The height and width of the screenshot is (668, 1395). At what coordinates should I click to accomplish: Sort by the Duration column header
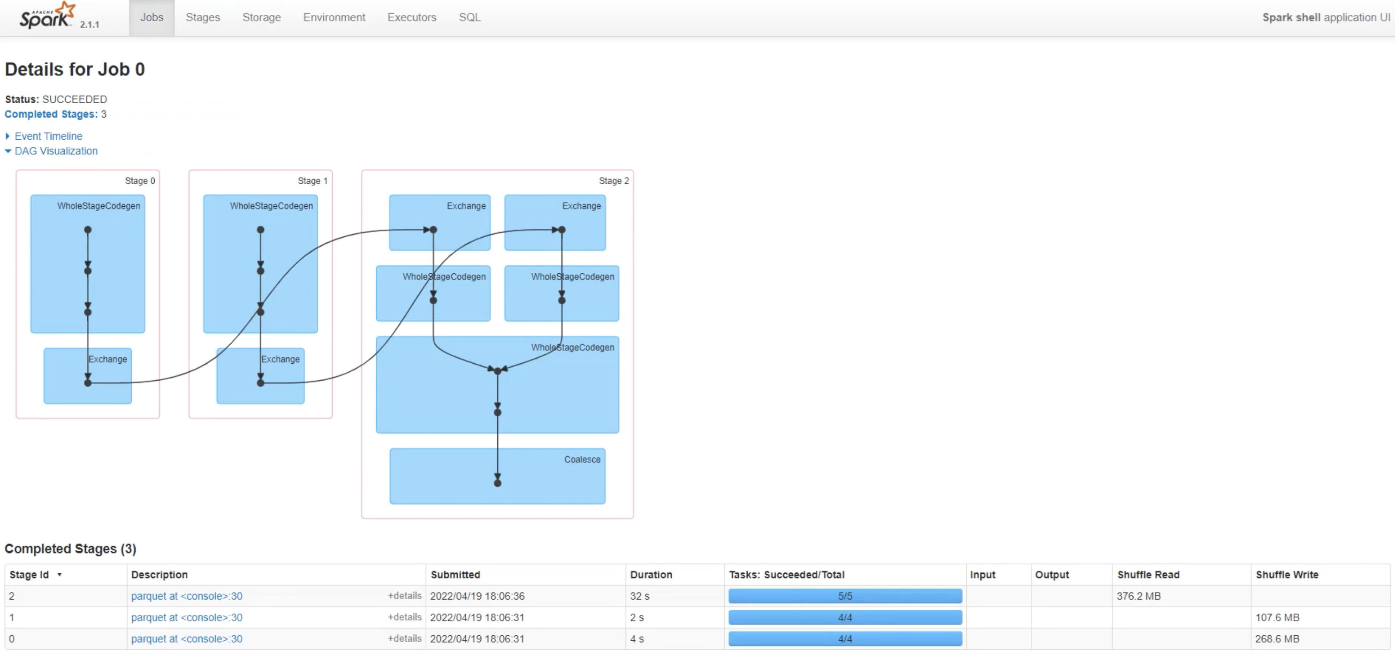pos(651,574)
